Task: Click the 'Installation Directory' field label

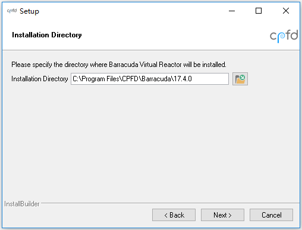Action: pos(40,79)
